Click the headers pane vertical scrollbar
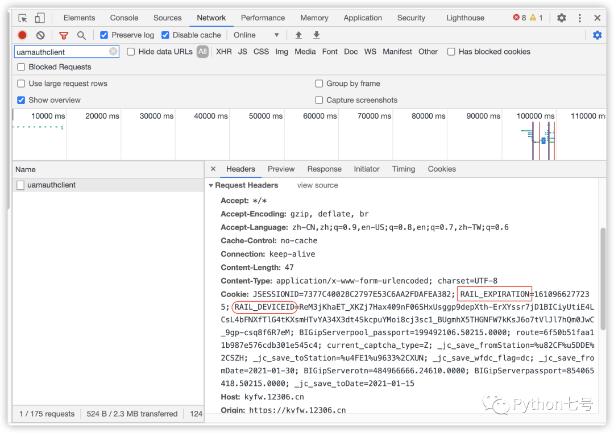Image resolution: width=614 pixels, height=433 pixels. click(603, 278)
